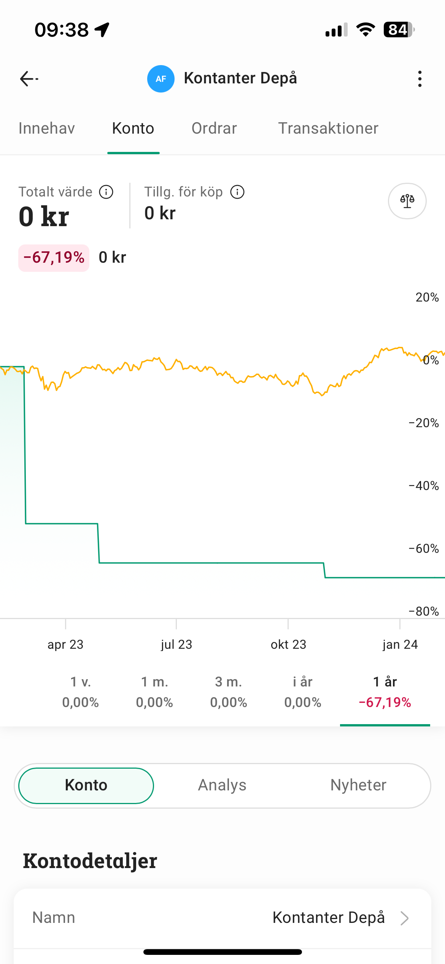Switch to the Innehav tab

pyautogui.click(x=47, y=128)
